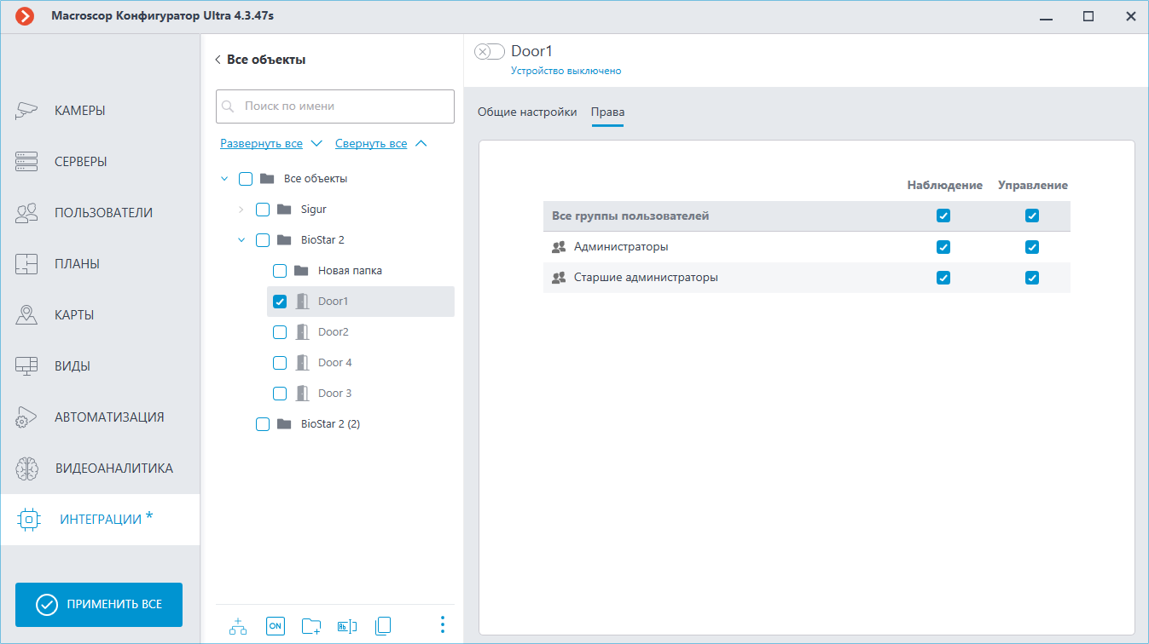Toggle the Door1 device enable switch
Screen dimensions: 1149x644
490,52
